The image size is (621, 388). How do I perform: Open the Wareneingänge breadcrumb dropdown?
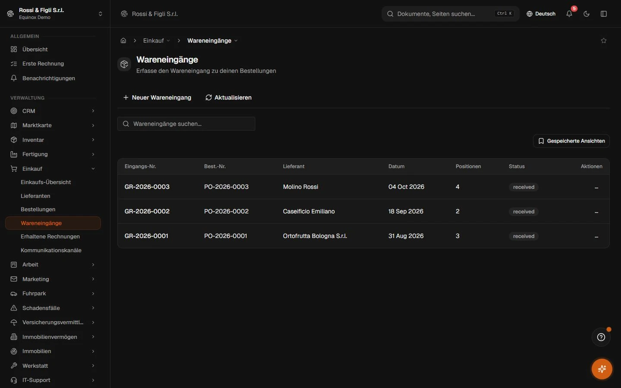tap(213, 41)
